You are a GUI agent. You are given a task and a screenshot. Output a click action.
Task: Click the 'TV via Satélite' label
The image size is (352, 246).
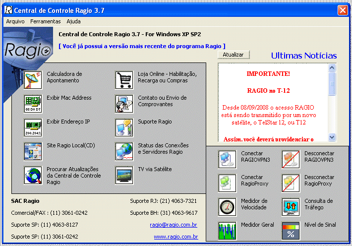point(155,169)
